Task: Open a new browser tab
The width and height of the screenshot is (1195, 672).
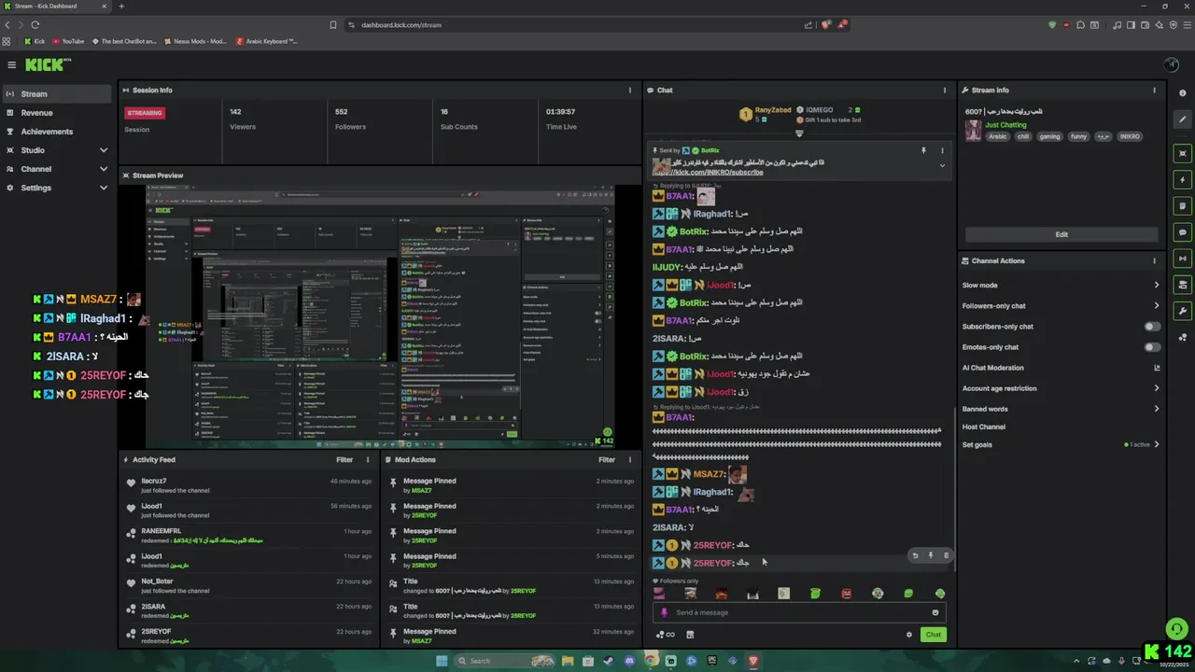Action: 120,7
